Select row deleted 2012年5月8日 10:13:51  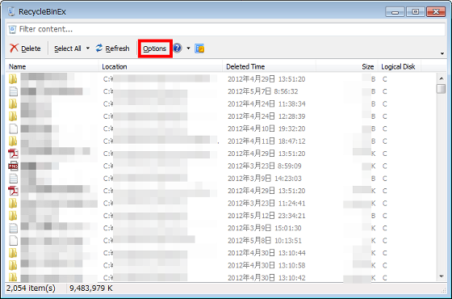point(221,241)
